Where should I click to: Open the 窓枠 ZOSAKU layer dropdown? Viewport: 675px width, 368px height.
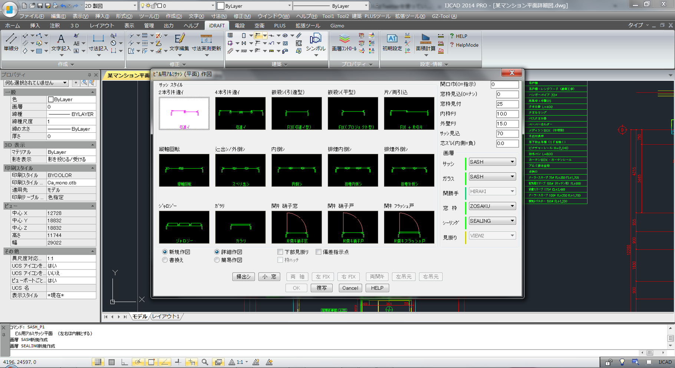tap(492, 206)
